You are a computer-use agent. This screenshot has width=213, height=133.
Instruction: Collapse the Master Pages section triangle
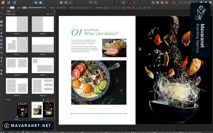pyautogui.click(x=6, y=14)
